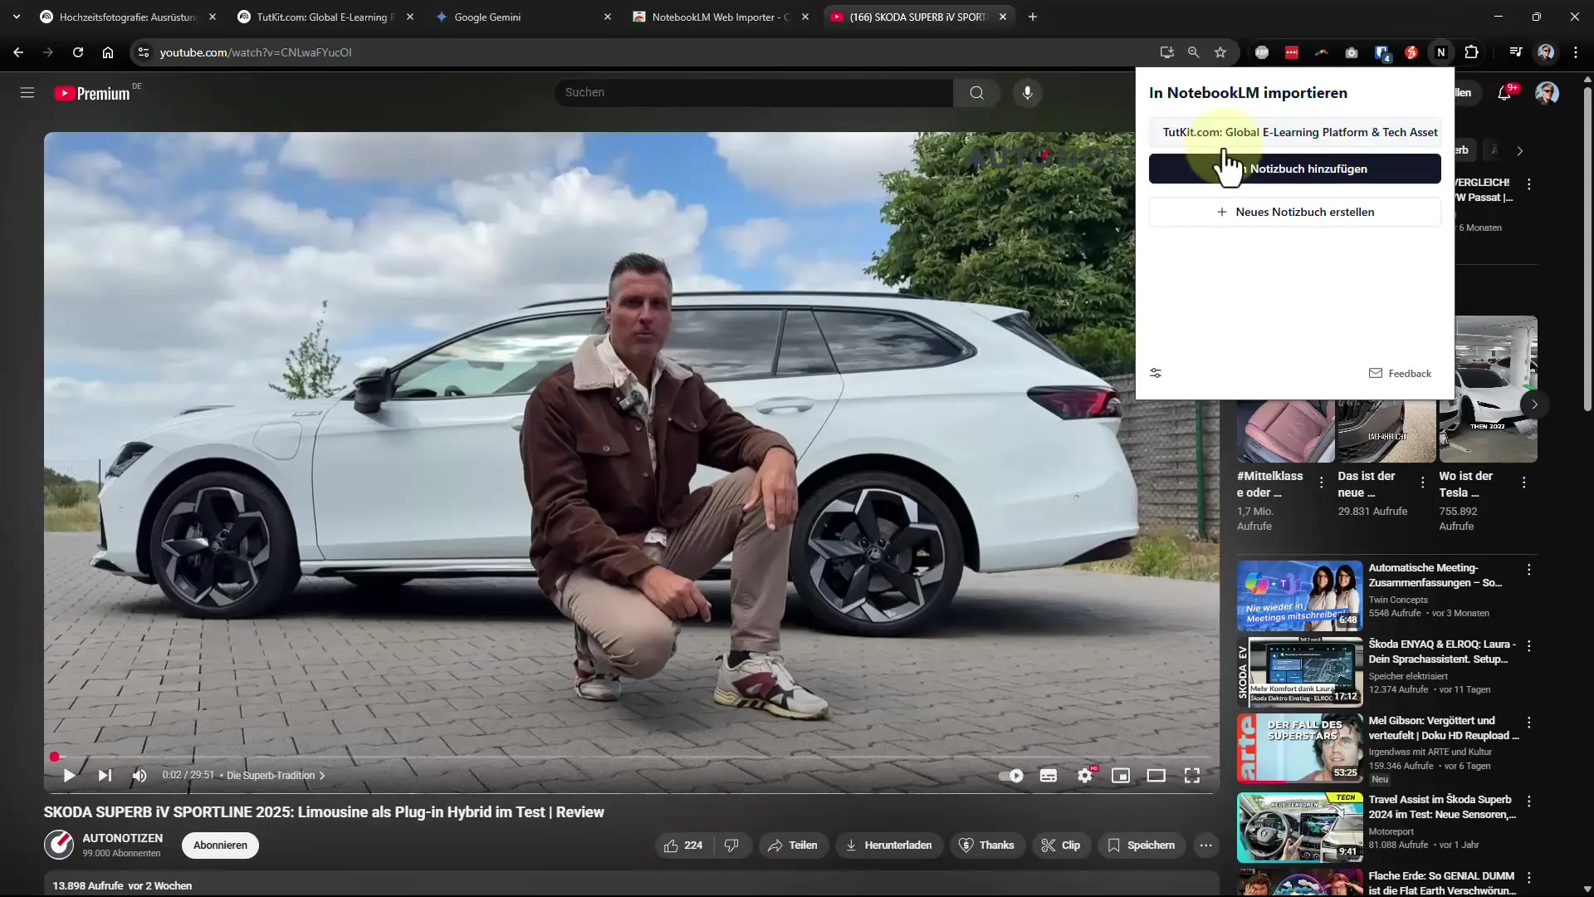Reload the current page
Screen dimensions: 1594x897
(78, 52)
